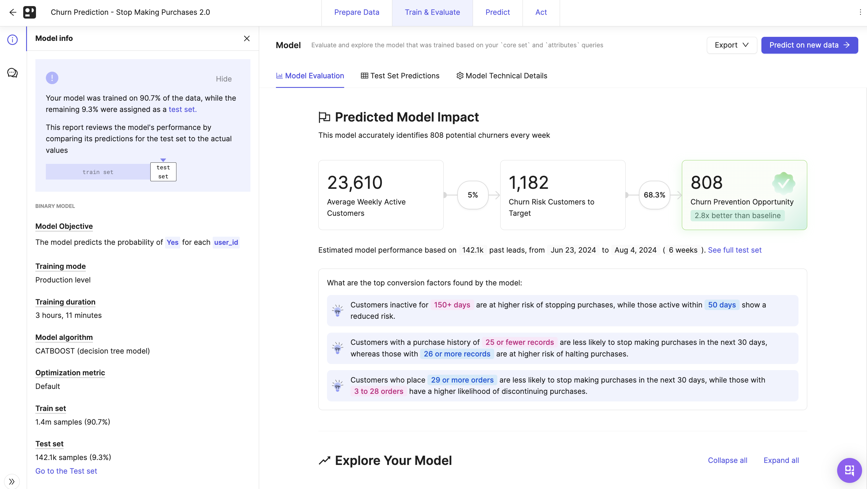This screenshot has width=867, height=489.
Task: Hide the training data notice
Action: [223, 79]
